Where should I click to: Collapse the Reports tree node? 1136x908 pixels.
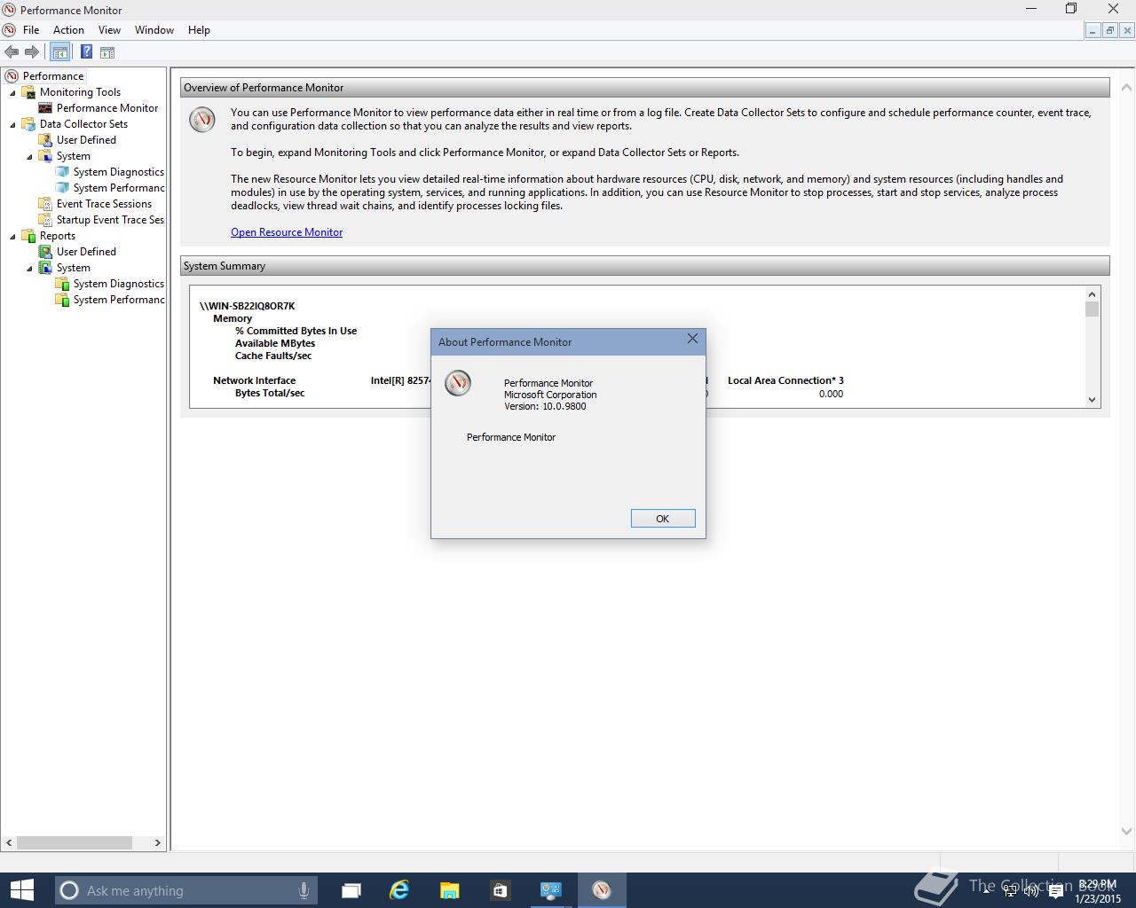click(13, 236)
